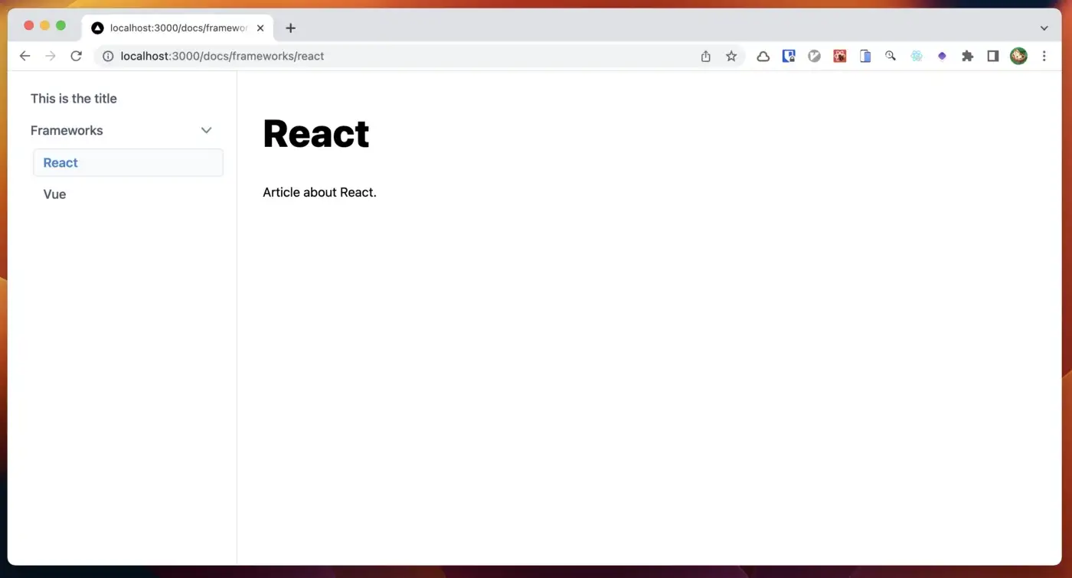The height and width of the screenshot is (578, 1072).
Task: Click the gray circular checkmark extension
Action: click(x=815, y=56)
